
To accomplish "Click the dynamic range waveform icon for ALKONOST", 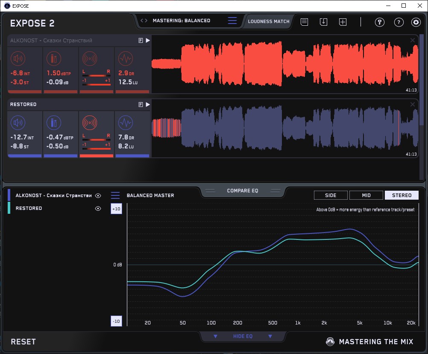I will point(125,59).
